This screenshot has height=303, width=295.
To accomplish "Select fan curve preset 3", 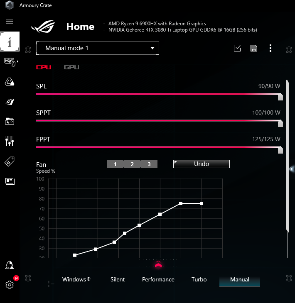I will [149, 164].
